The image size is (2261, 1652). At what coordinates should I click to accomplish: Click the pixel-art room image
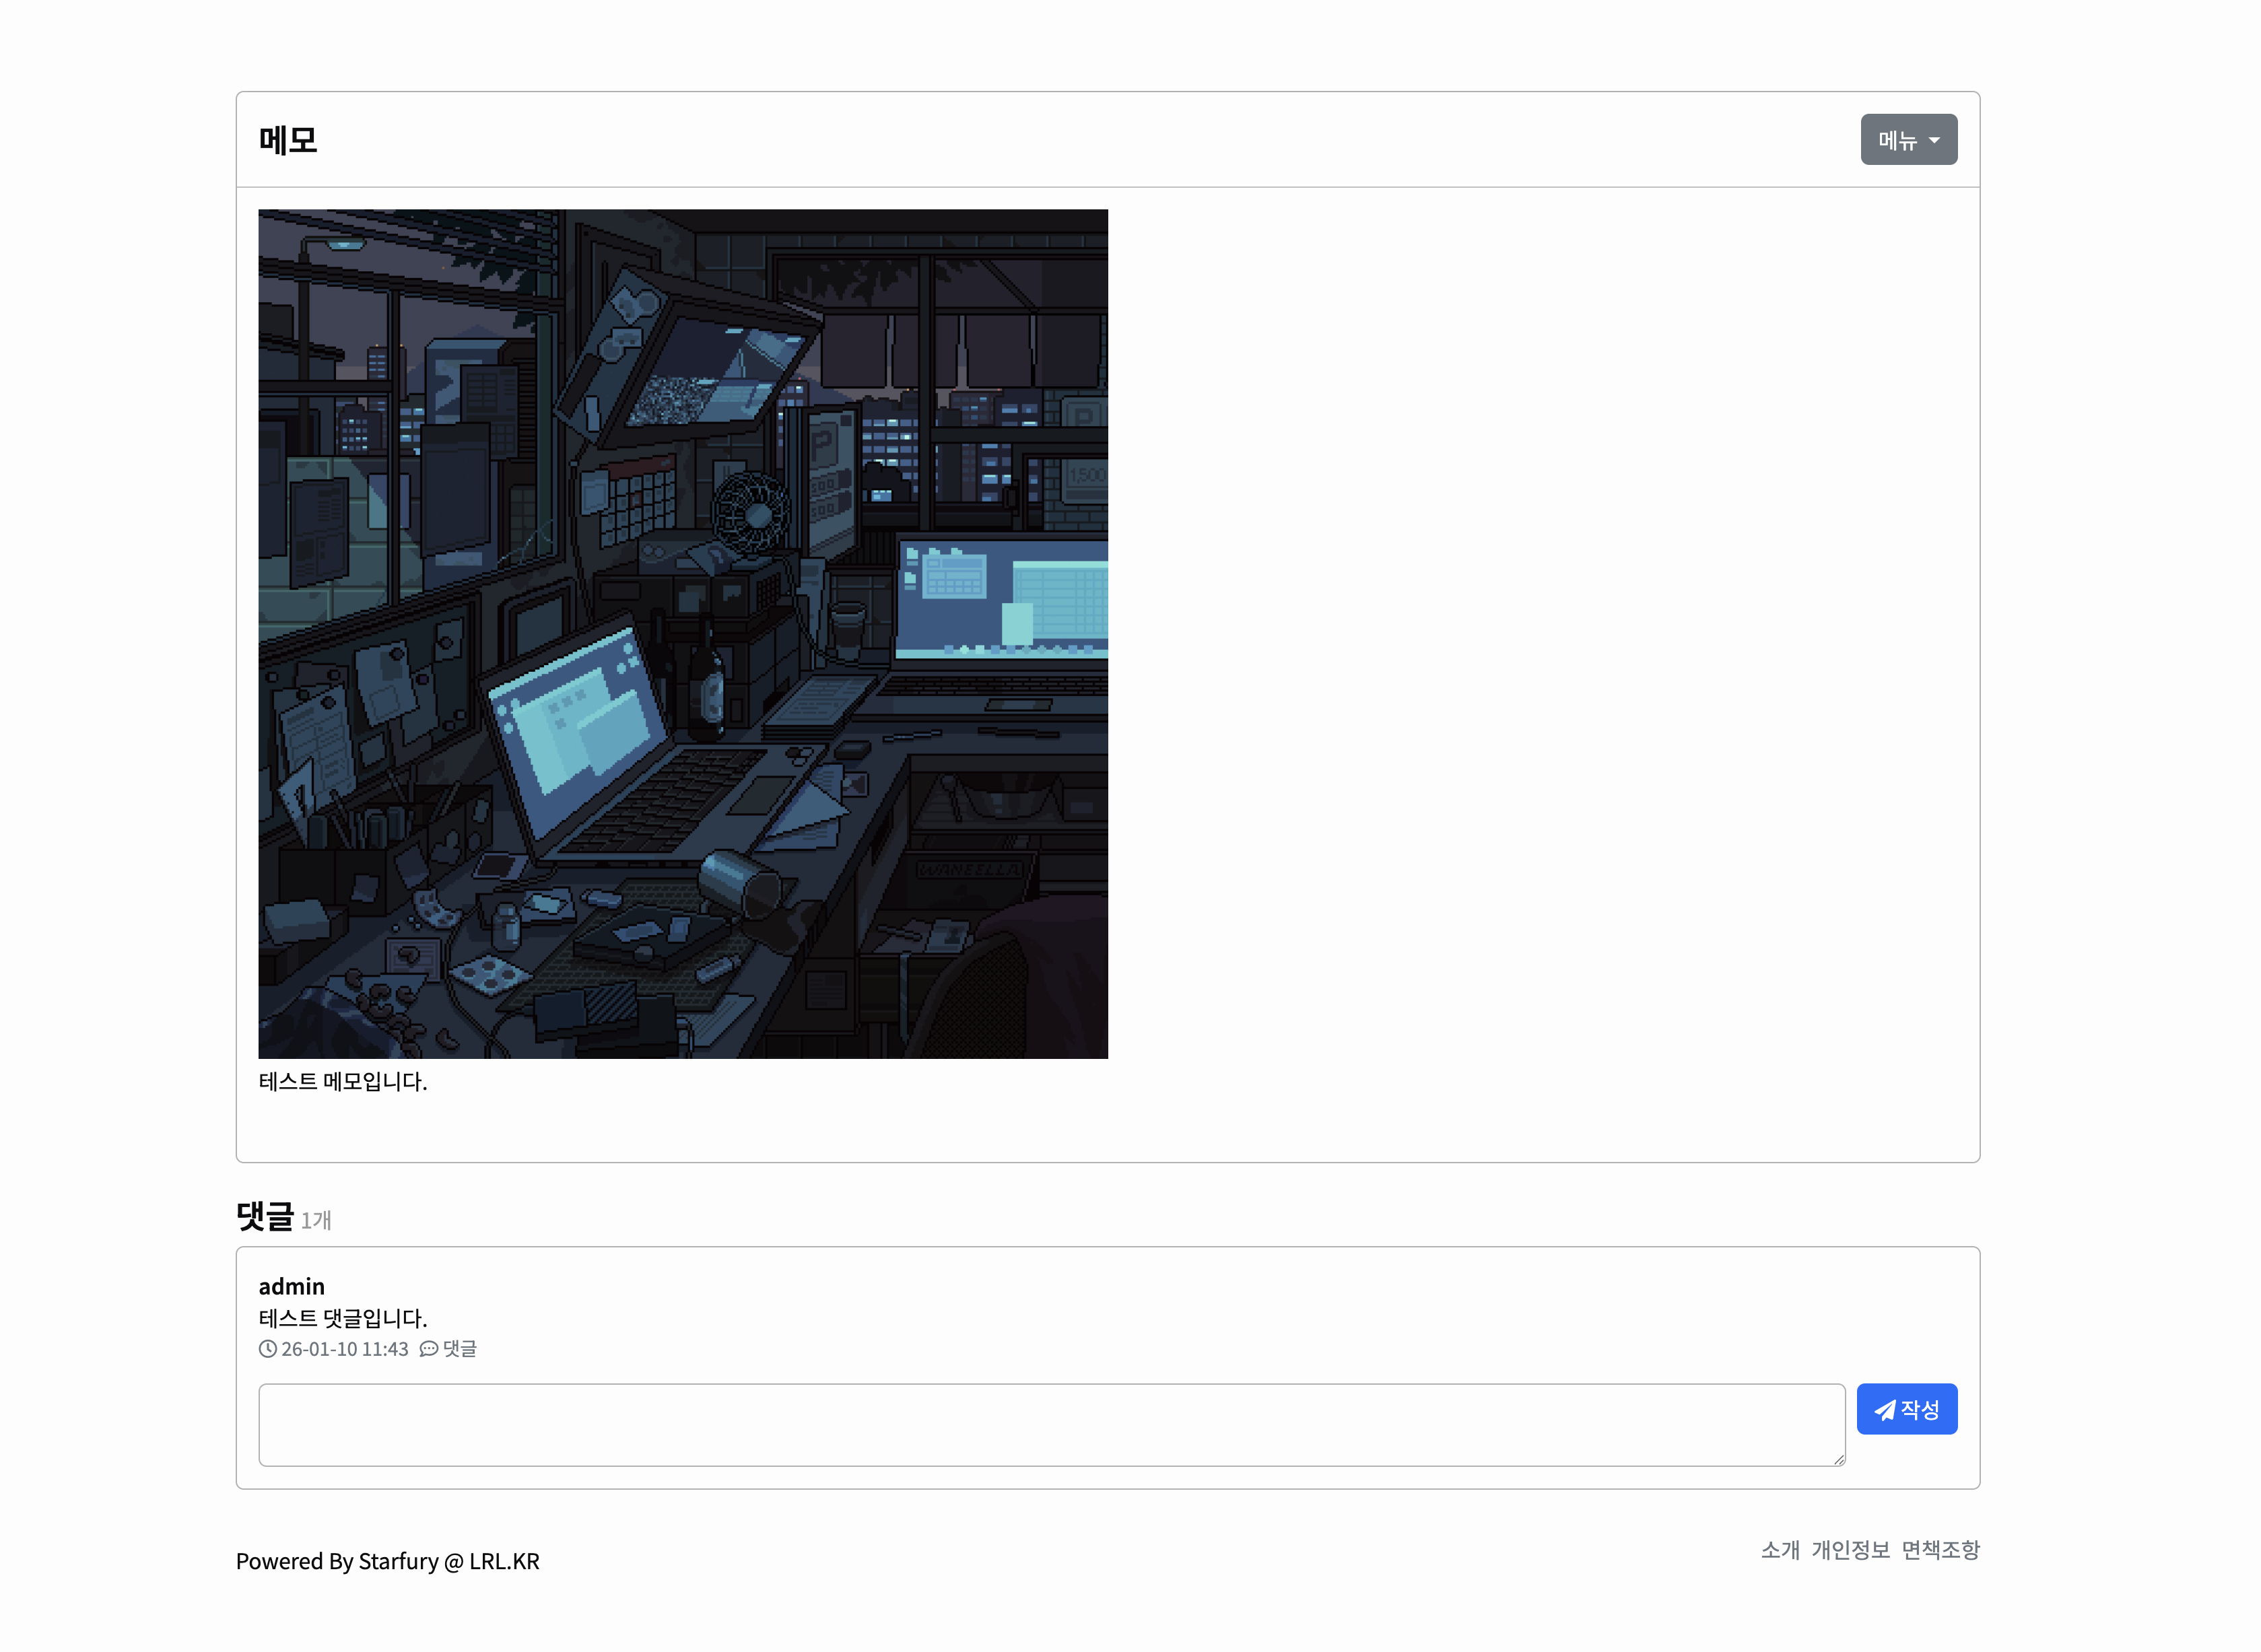[682, 633]
